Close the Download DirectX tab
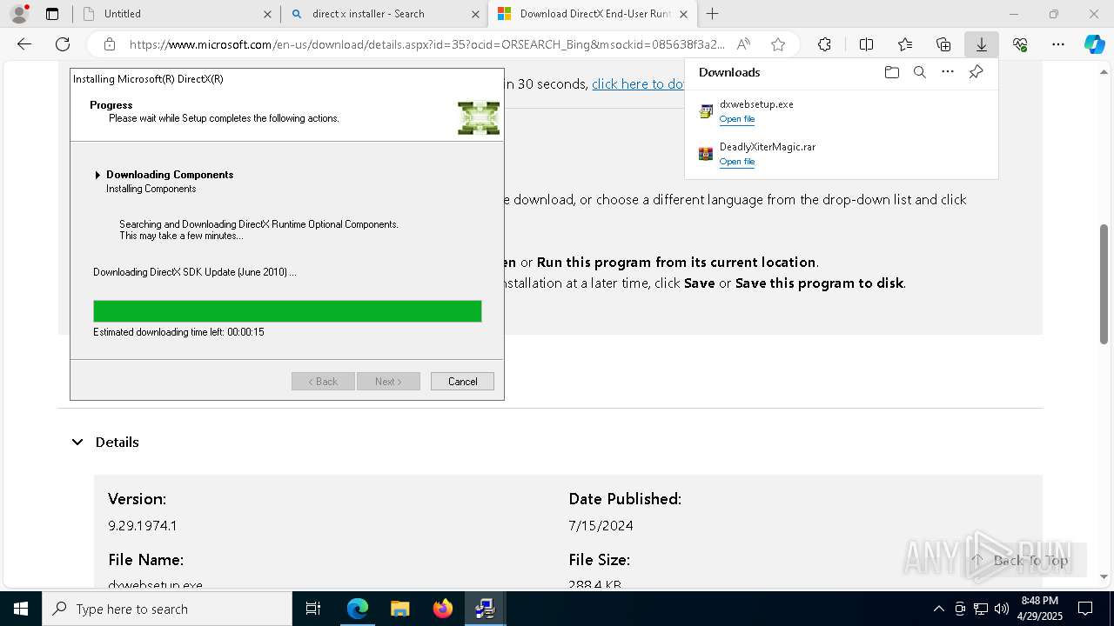1114x626 pixels. pyautogui.click(x=683, y=14)
